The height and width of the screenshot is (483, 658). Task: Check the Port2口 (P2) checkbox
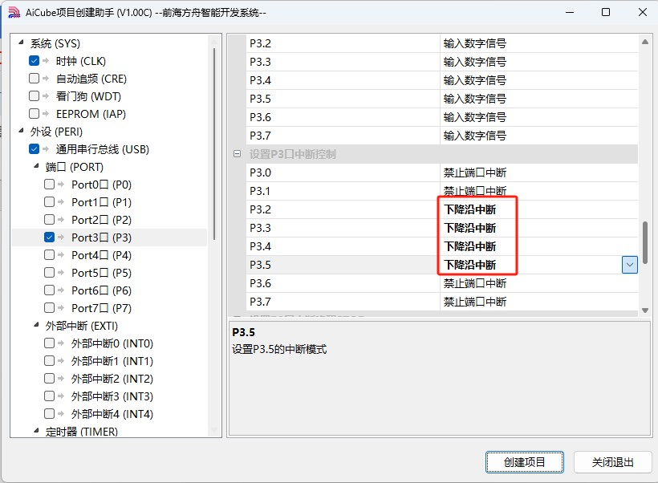point(49,220)
